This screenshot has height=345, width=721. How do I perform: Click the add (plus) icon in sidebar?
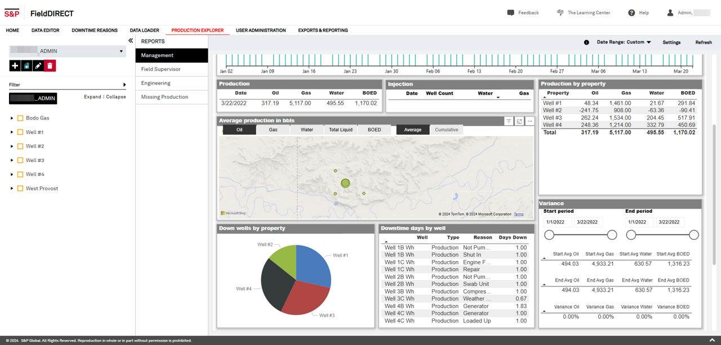pos(15,66)
